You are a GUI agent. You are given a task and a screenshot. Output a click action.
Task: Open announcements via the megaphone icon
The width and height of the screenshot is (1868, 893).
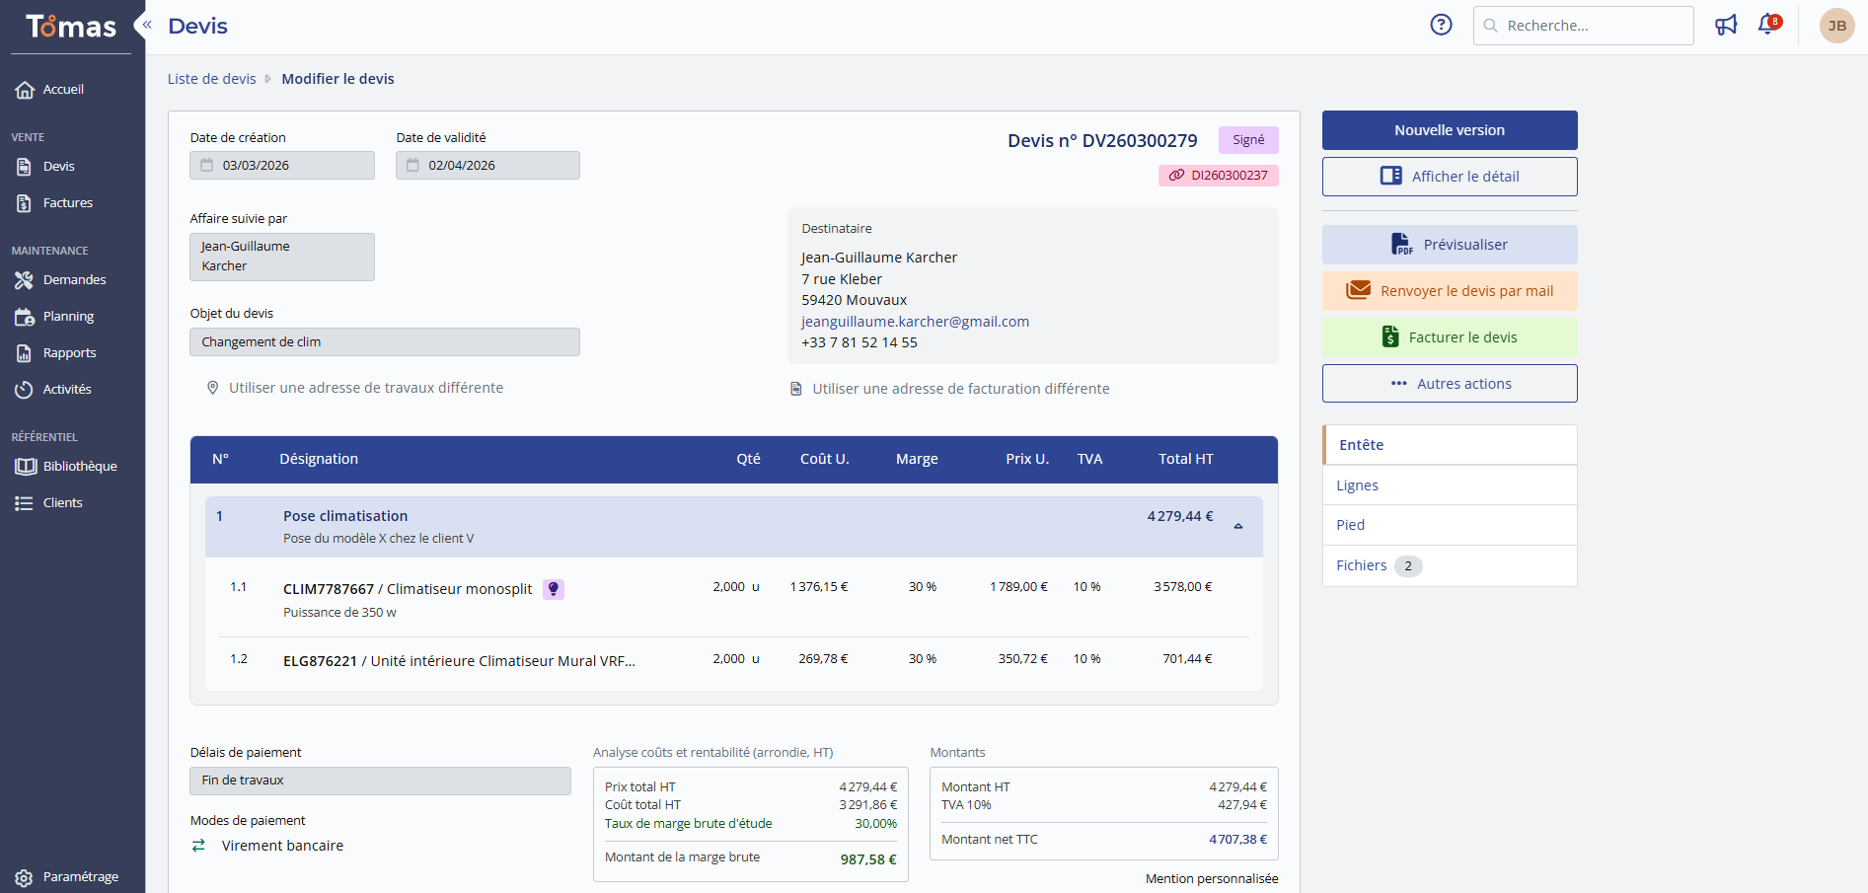tap(1726, 25)
